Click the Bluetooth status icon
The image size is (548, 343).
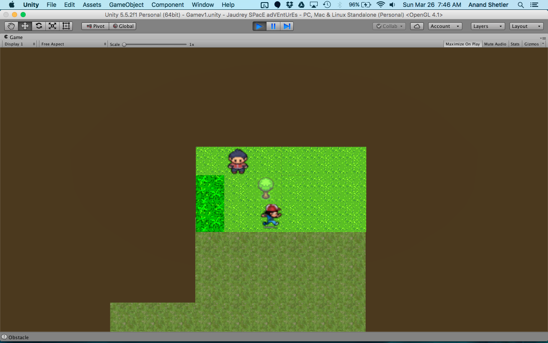(x=340, y=5)
